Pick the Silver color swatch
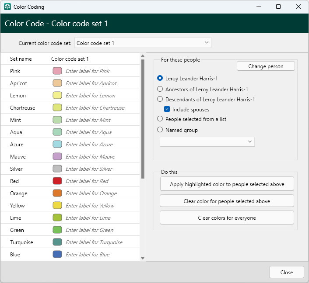 (57, 169)
